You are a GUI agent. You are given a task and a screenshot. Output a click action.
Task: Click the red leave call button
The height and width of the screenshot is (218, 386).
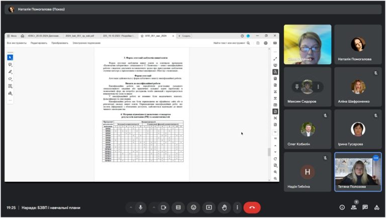coord(252,207)
